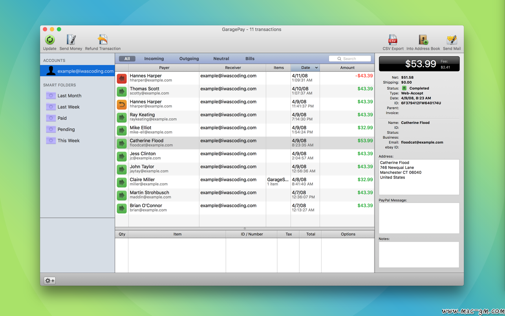Open the This Week smart folder
The width and height of the screenshot is (505, 316).
coord(63,140)
